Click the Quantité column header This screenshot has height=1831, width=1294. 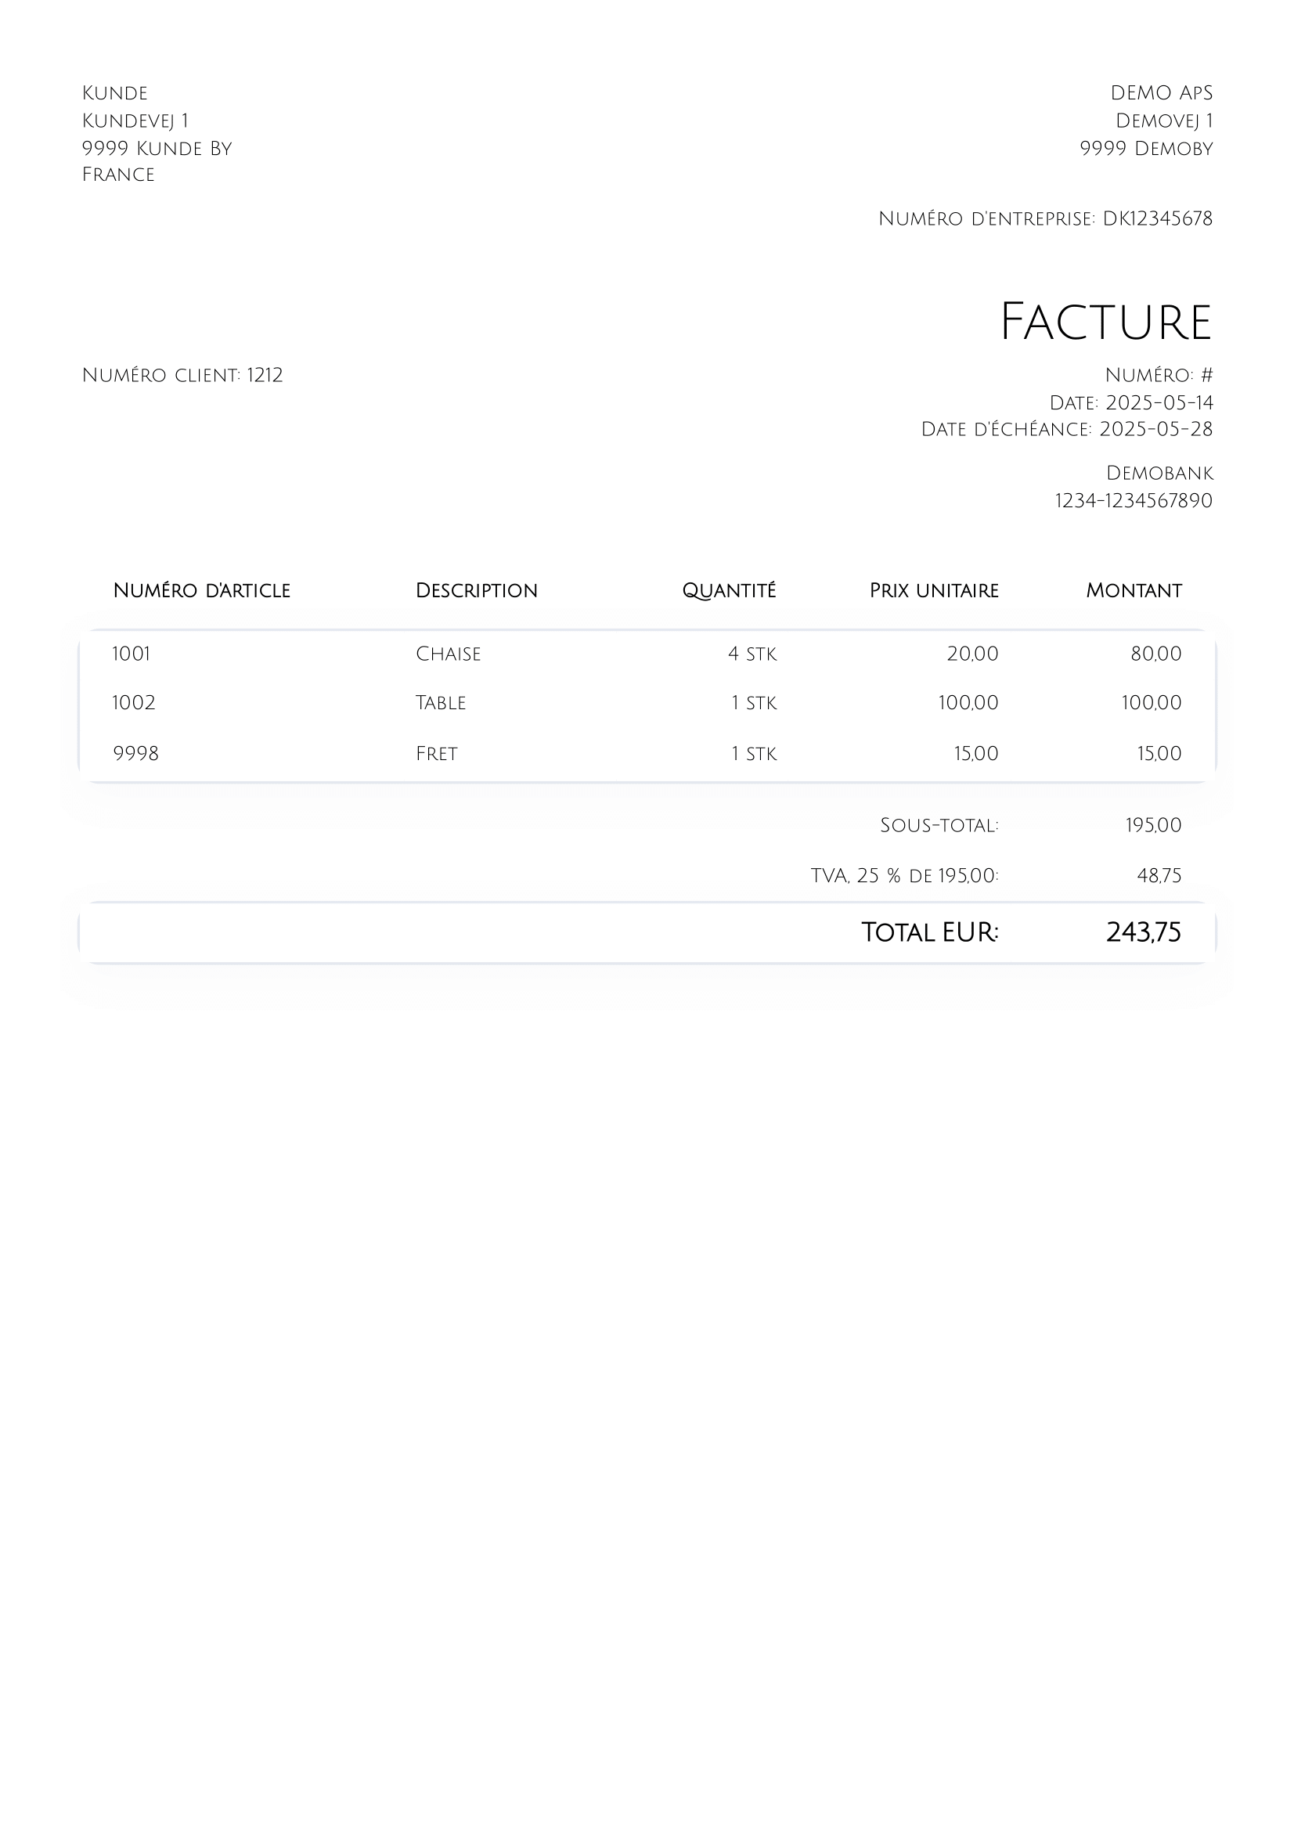coord(729,590)
